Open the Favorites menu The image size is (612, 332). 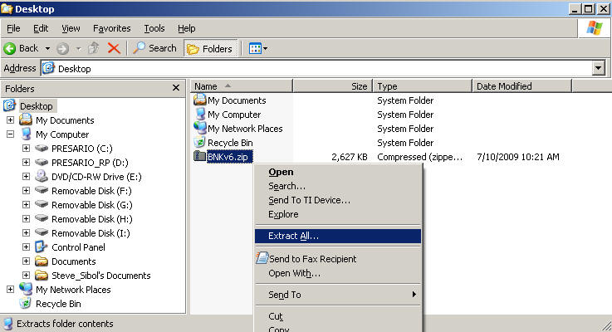pos(111,28)
